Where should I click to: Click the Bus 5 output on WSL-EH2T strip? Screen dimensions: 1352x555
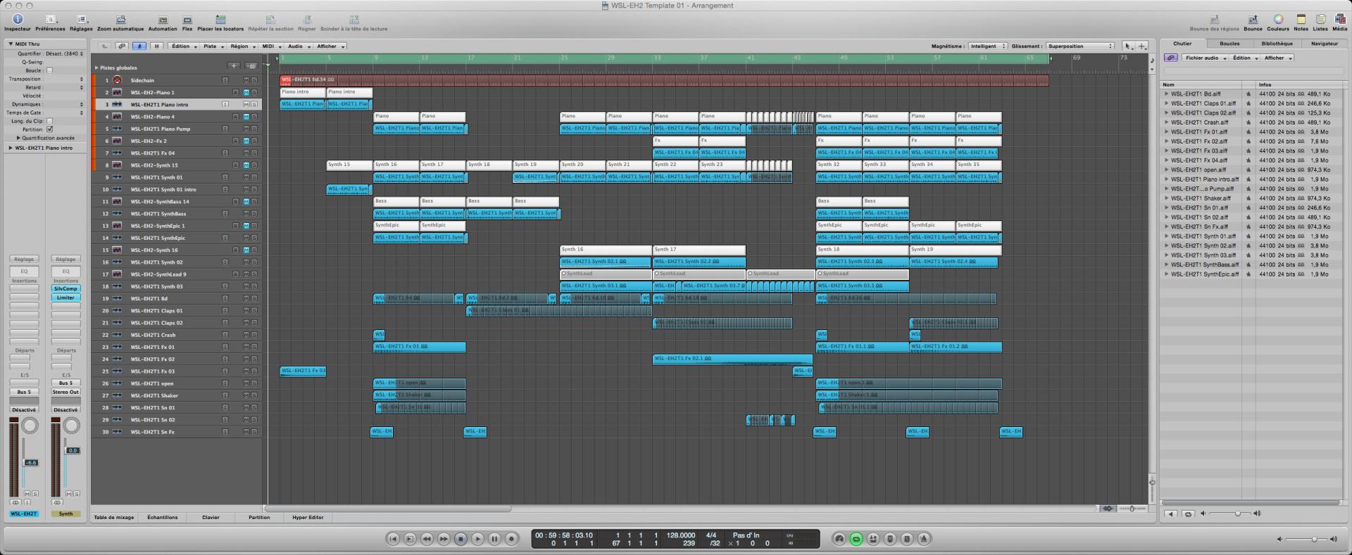[24, 392]
